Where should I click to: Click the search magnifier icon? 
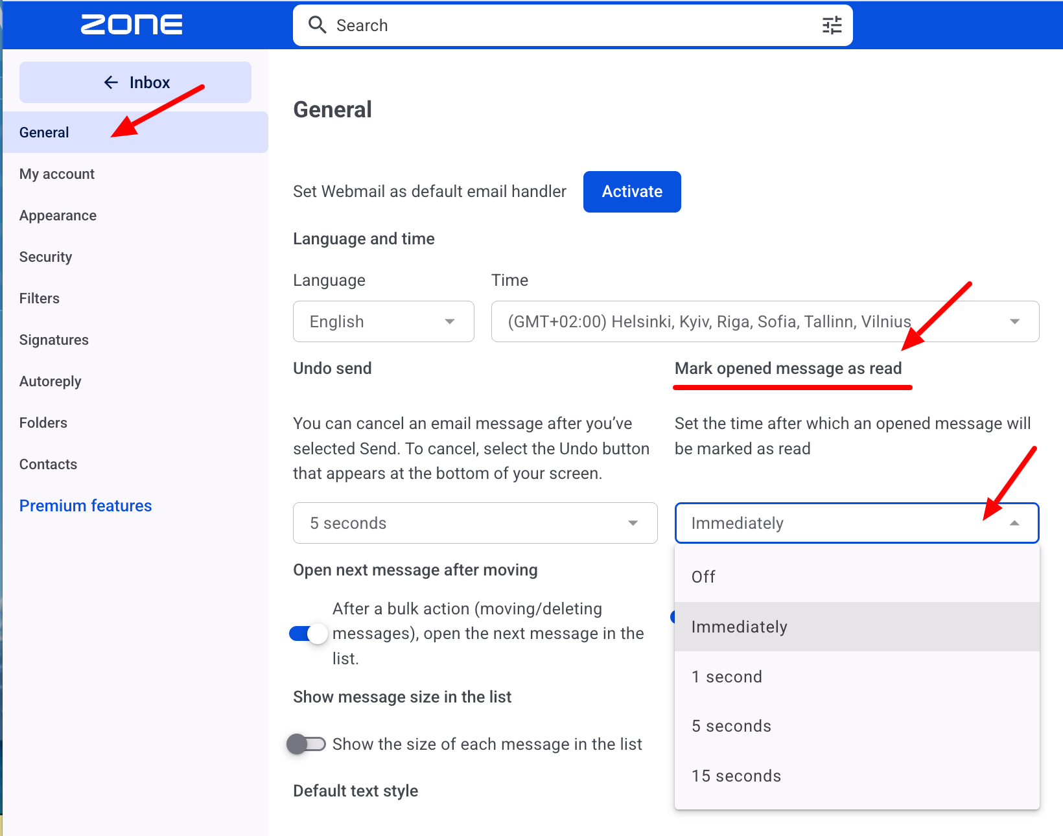[x=317, y=25]
